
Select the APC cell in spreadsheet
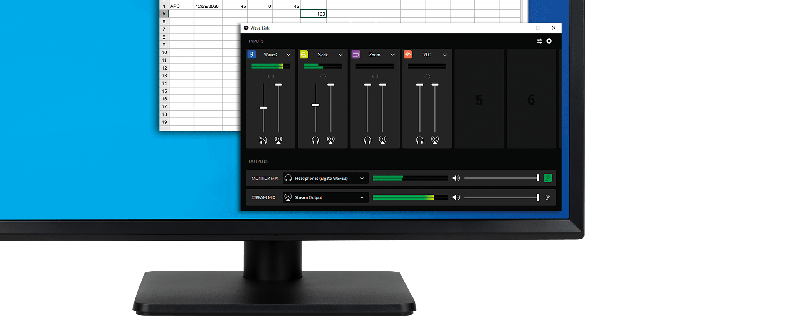[181, 6]
